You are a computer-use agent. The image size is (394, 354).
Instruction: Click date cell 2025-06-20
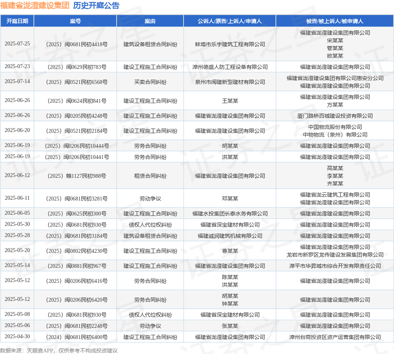click(17, 130)
